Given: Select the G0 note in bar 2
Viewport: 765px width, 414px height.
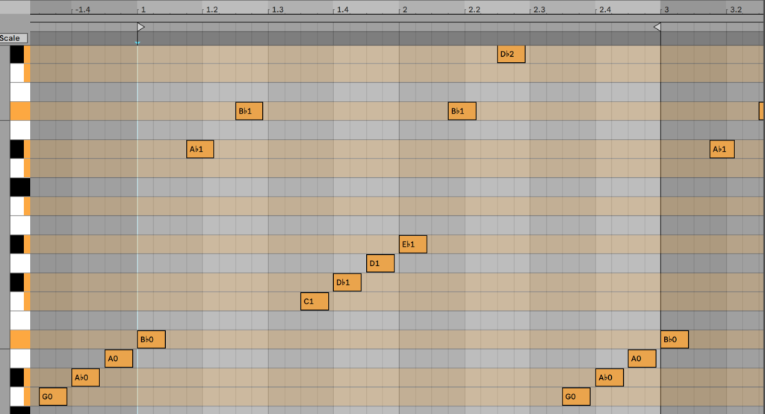Looking at the screenshot, I should tap(576, 396).
